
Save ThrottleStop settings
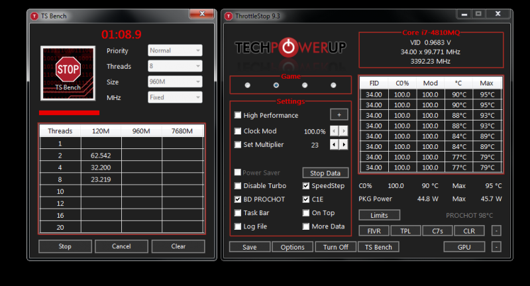(250, 247)
